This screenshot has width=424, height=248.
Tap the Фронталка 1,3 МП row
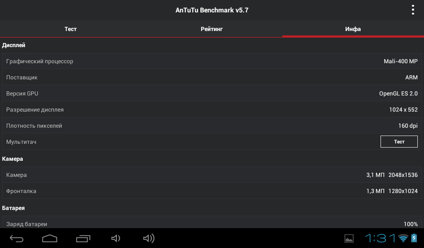(x=212, y=191)
